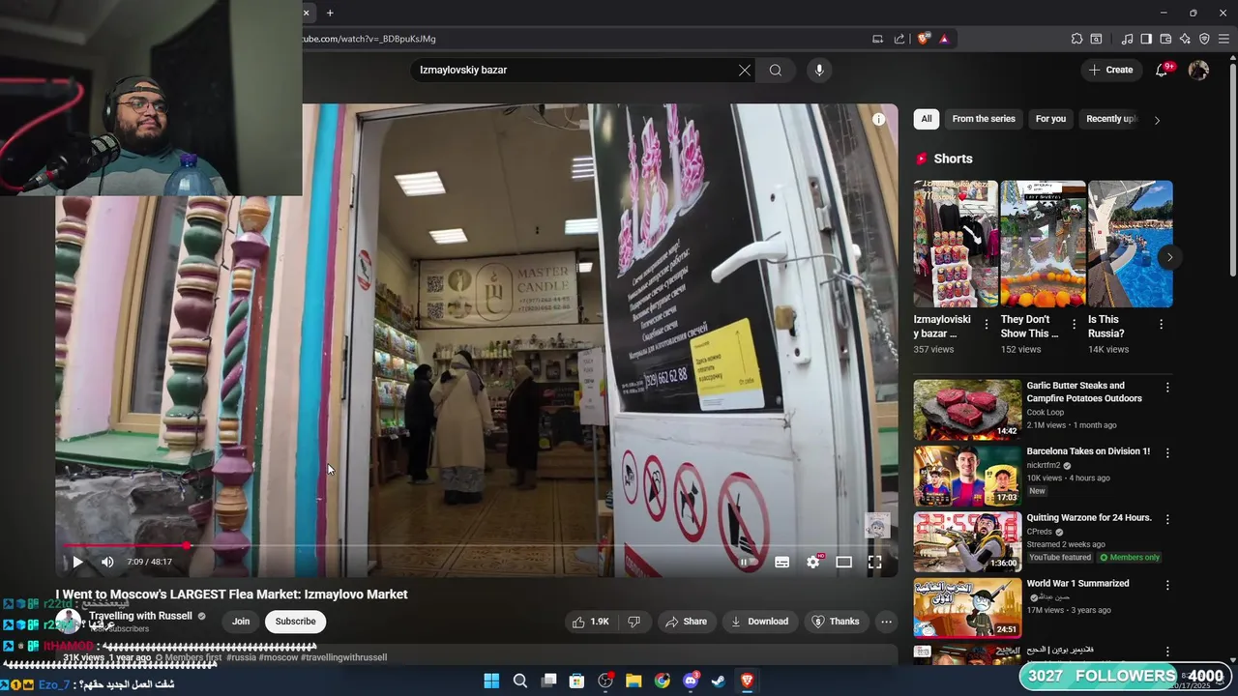
Task: Switch to theater mode
Action: pyautogui.click(x=843, y=562)
